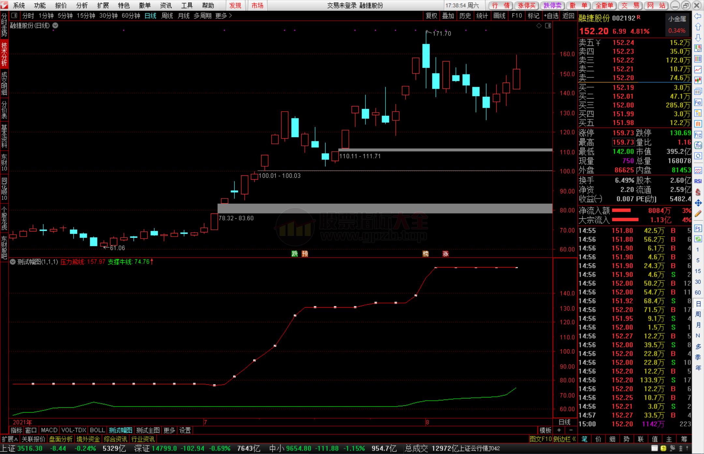This screenshot has width=704, height=454.
Task: Open the quote list icon with checkmark
Action: tap(698, 48)
